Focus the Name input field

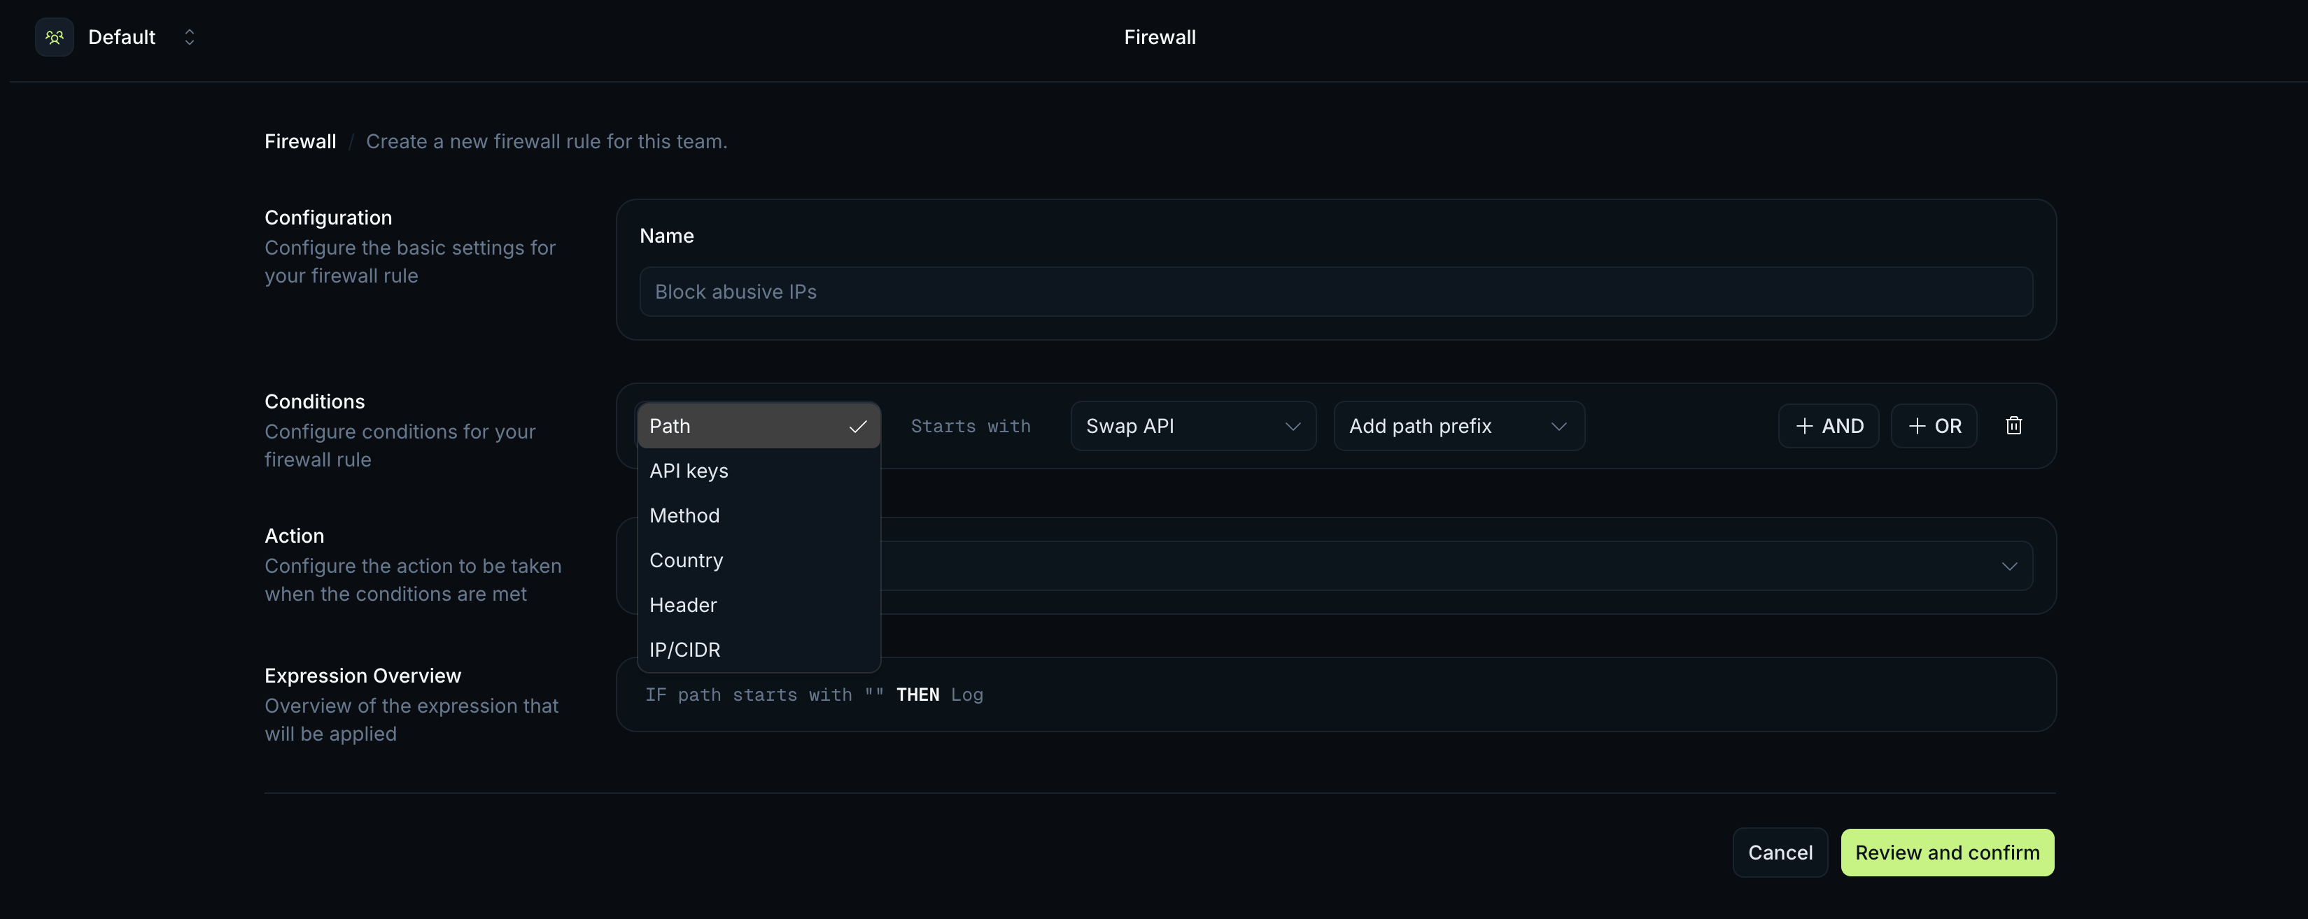pyautogui.click(x=1336, y=292)
